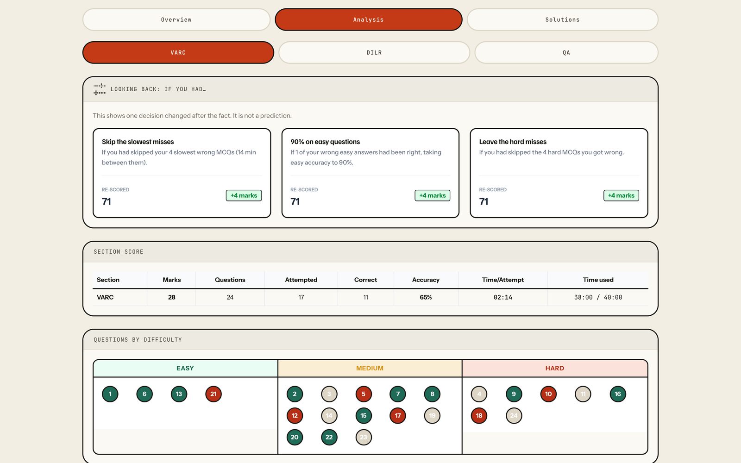Click +4 marks badge in Leave hard misses card
Image resolution: width=741 pixels, height=463 pixels.
coord(621,195)
